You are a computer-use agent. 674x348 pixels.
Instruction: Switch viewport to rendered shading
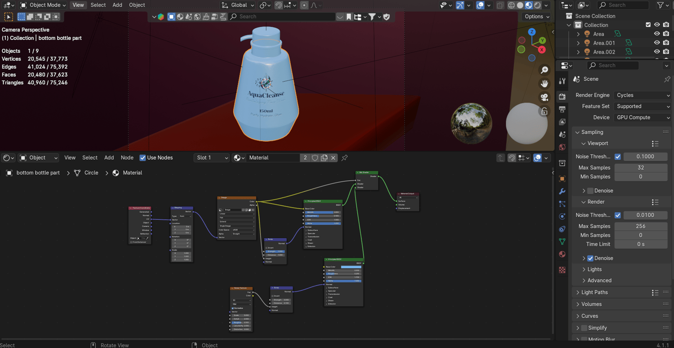(537, 5)
